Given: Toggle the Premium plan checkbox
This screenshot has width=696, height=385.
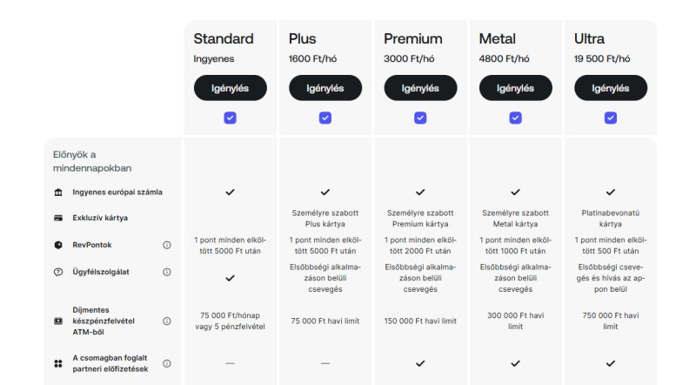Looking at the screenshot, I should 420,118.
